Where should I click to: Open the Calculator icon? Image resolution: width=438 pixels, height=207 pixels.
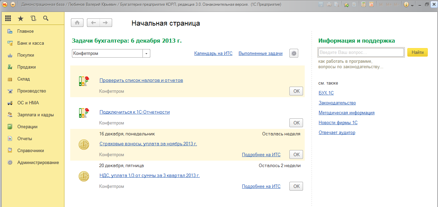click(x=364, y=4)
